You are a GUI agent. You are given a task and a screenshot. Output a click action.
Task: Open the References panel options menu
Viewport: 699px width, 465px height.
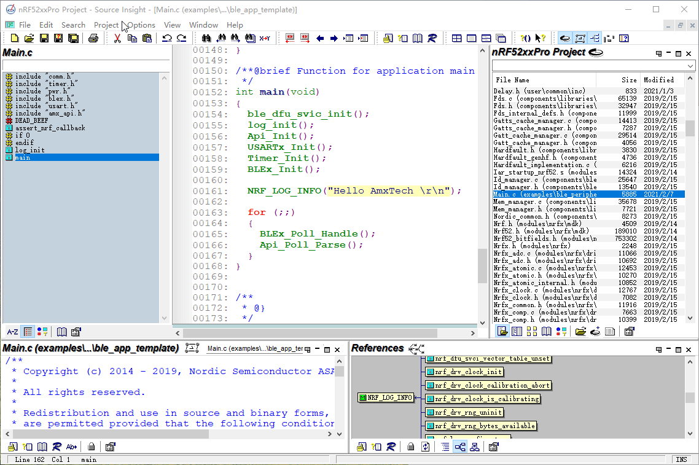[x=658, y=350]
